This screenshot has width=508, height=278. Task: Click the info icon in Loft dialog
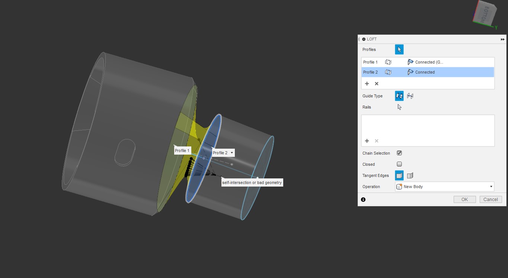coord(363,200)
